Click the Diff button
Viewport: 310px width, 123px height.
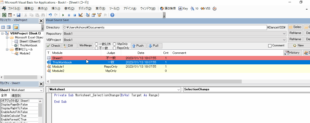70,46
